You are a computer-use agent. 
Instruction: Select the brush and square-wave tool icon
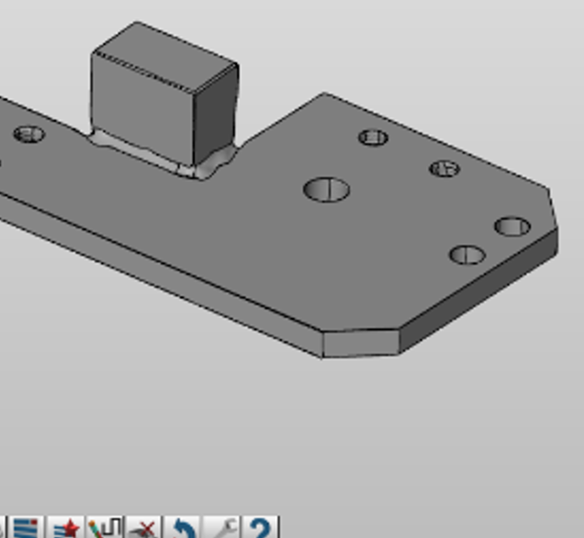point(106,528)
